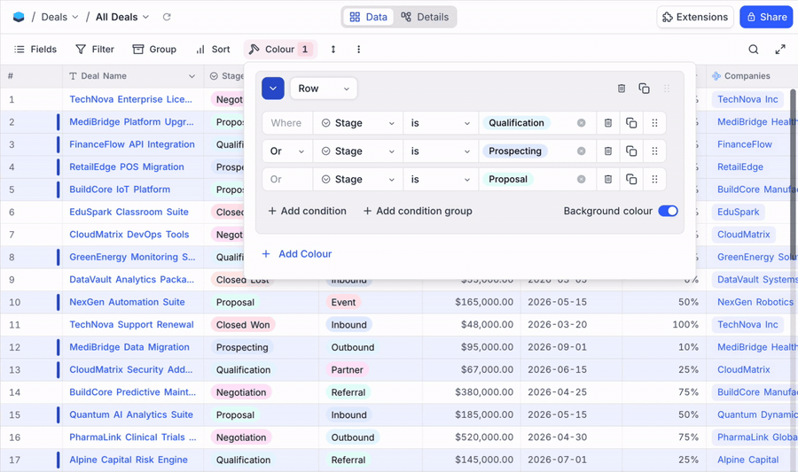
Task: Open the three-dot more options menu
Action: [358, 50]
